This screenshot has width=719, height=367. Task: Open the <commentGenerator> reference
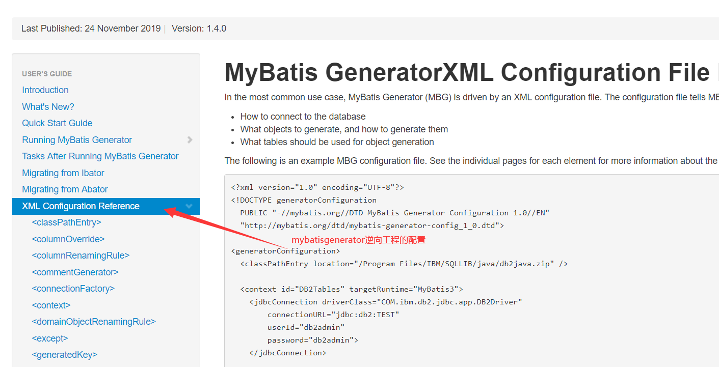pos(75,272)
